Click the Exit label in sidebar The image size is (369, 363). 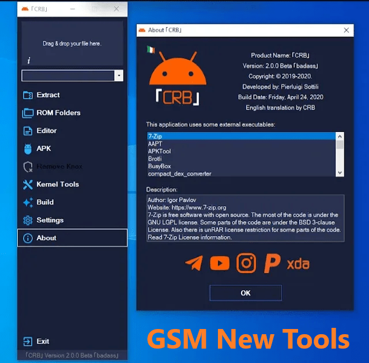pos(43,341)
